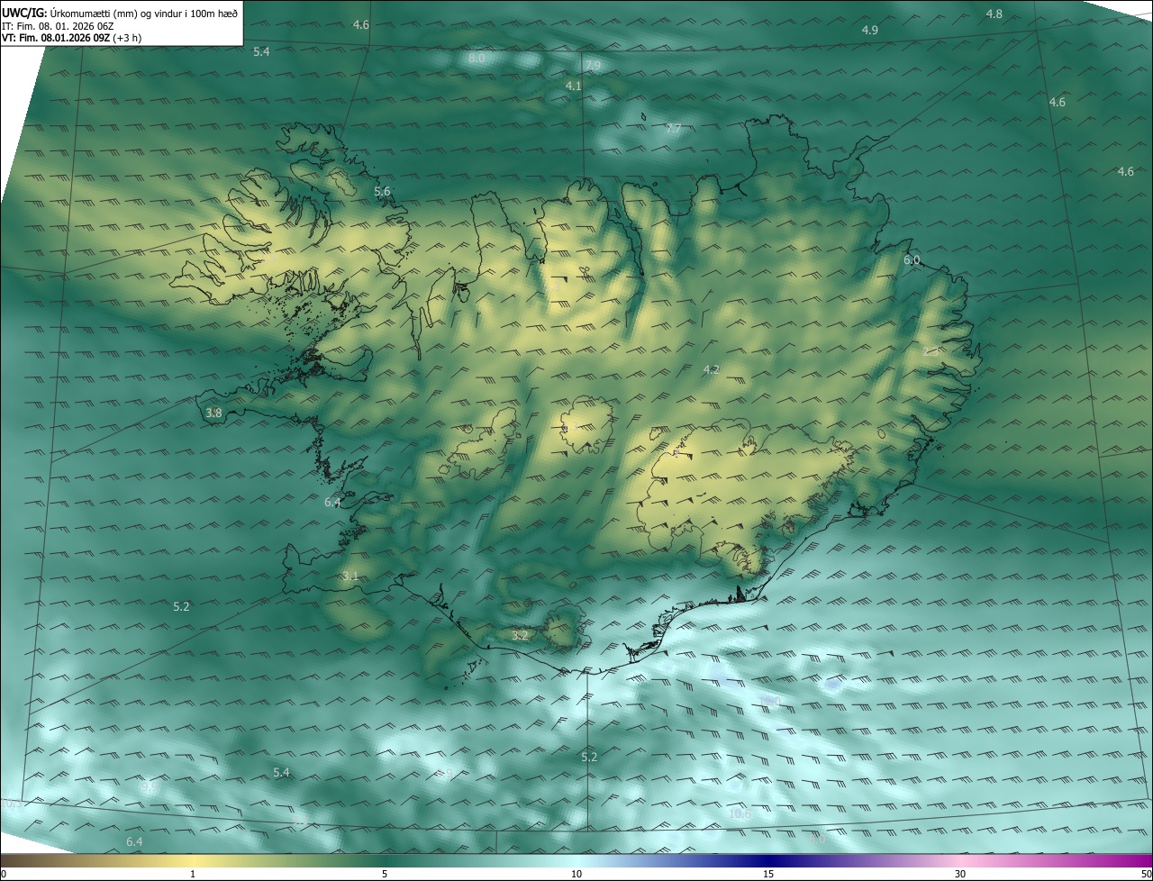Click the IT: Fim. 08. 01. 2026 06Z line
The height and width of the screenshot is (881, 1153).
(x=57, y=25)
